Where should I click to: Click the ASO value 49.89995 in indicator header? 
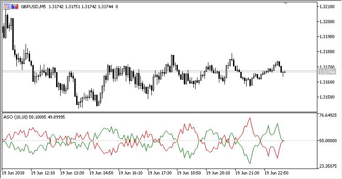(x=56, y=117)
